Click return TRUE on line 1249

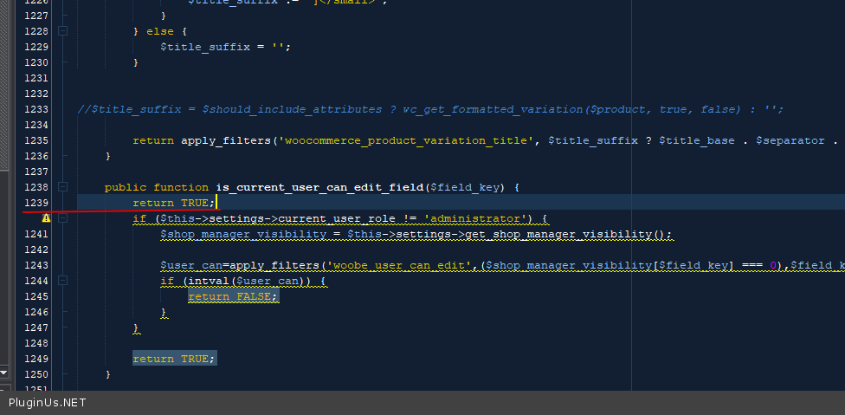[174, 359]
